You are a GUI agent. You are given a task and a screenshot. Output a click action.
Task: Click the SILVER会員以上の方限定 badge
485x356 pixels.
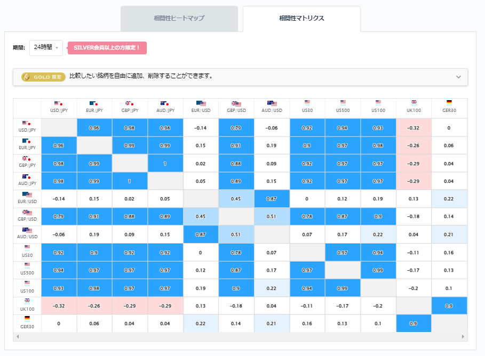107,48
